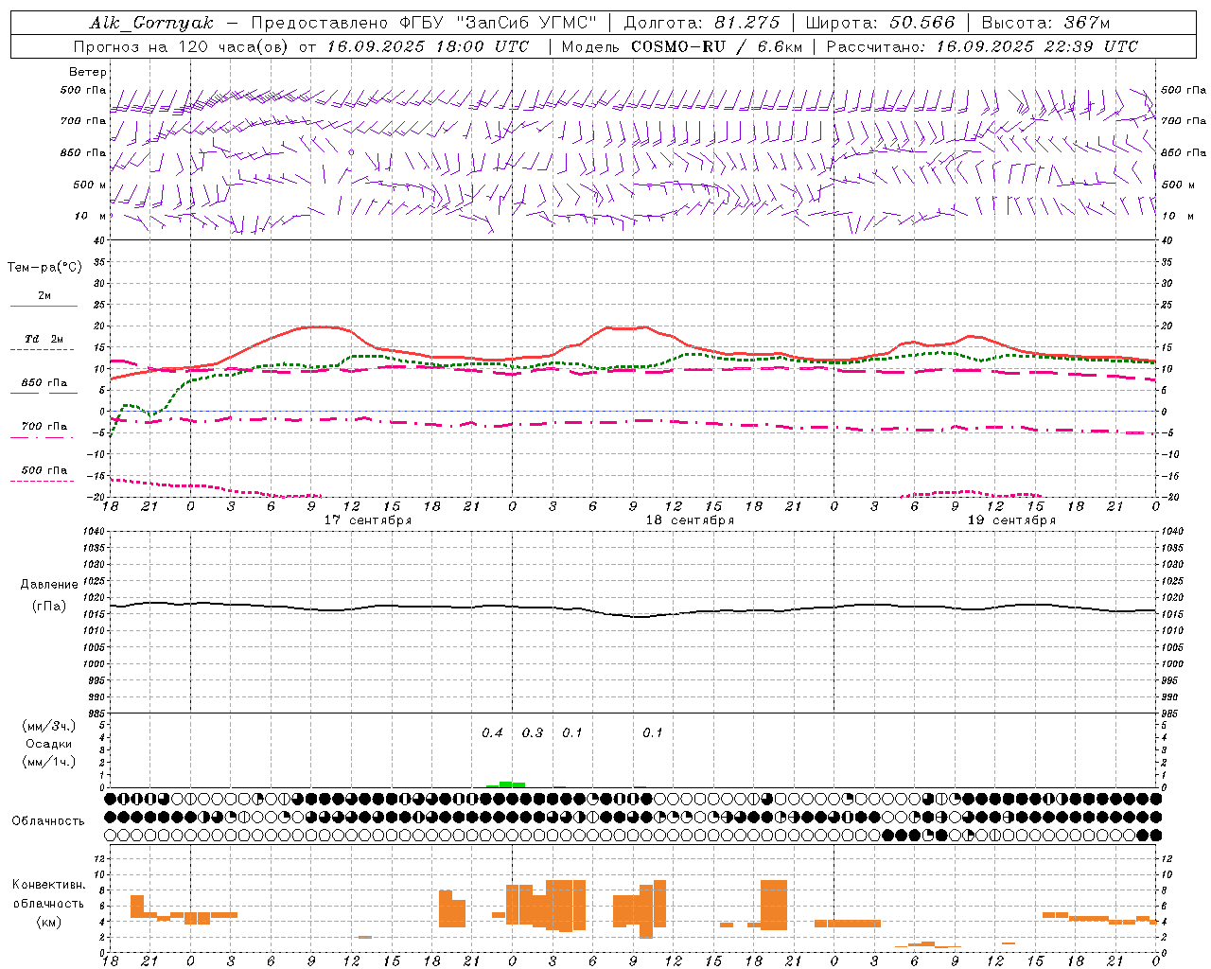The image size is (1211, 969).
Task: Click the station name Alk_Gornyak in the header
Action: [x=151, y=23]
